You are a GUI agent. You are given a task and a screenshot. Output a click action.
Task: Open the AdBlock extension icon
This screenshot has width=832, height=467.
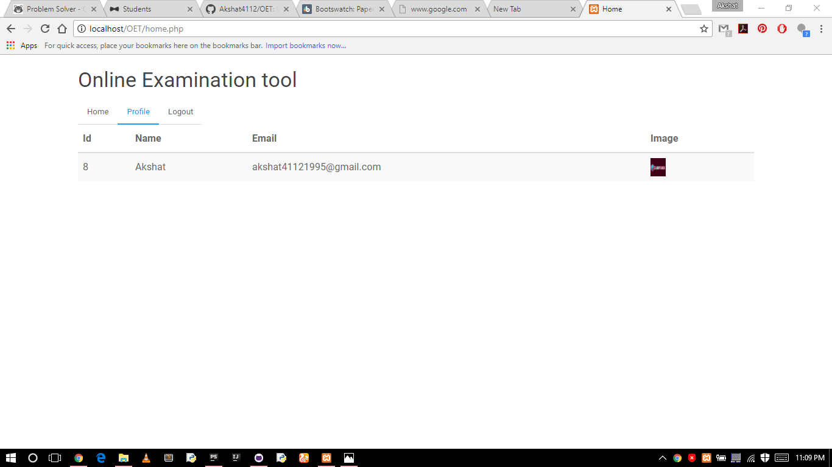point(782,29)
